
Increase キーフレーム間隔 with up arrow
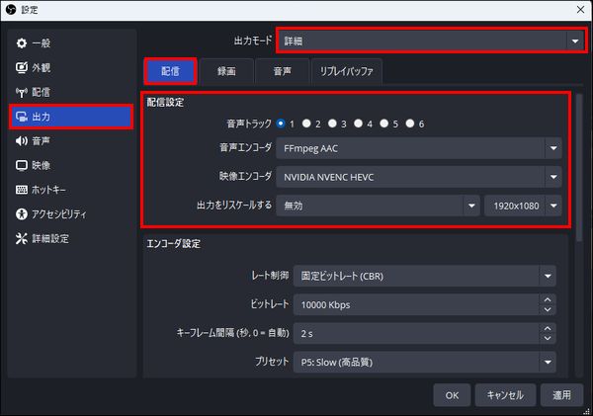coord(548,328)
